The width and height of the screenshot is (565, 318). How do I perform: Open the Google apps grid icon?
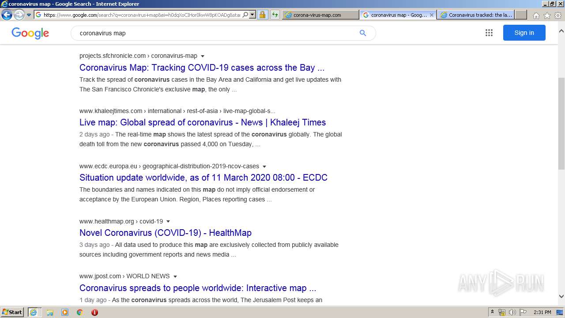click(489, 33)
